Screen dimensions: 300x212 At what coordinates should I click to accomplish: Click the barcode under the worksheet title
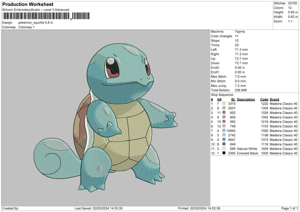click(x=46, y=16)
